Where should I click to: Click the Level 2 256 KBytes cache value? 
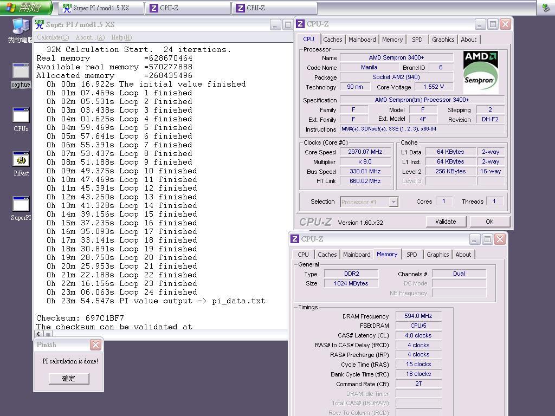450,171
